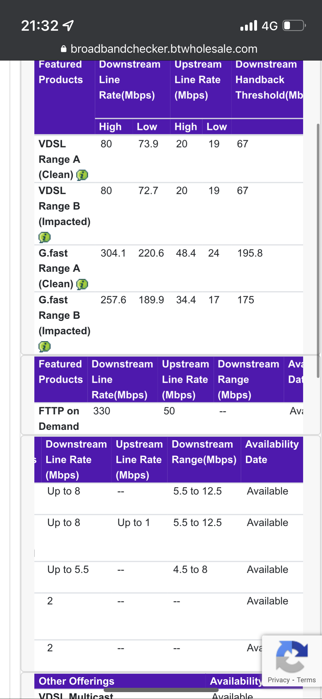This screenshot has height=699, width=322.
Task: Open the Privacy link on the reCAPTCHA badge
Action: pyautogui.click(x=278, y=680)
